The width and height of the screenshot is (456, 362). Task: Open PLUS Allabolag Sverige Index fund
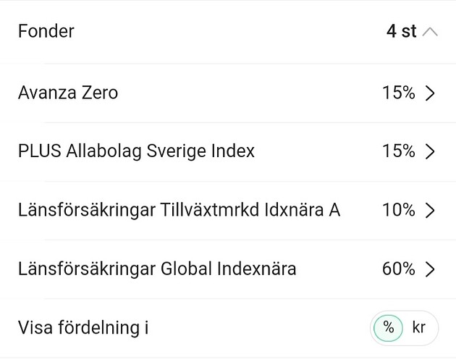[x=136, y=152]
